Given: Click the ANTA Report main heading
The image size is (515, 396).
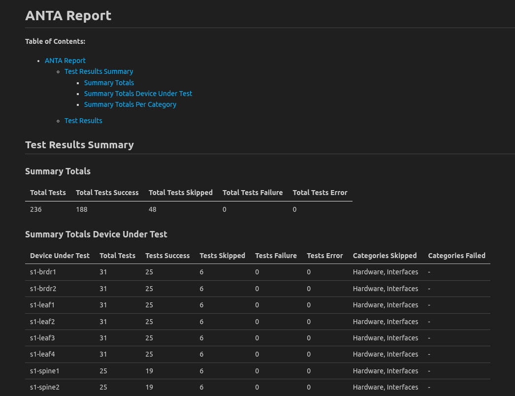Looking at the screenshot, I should [68, 16].
